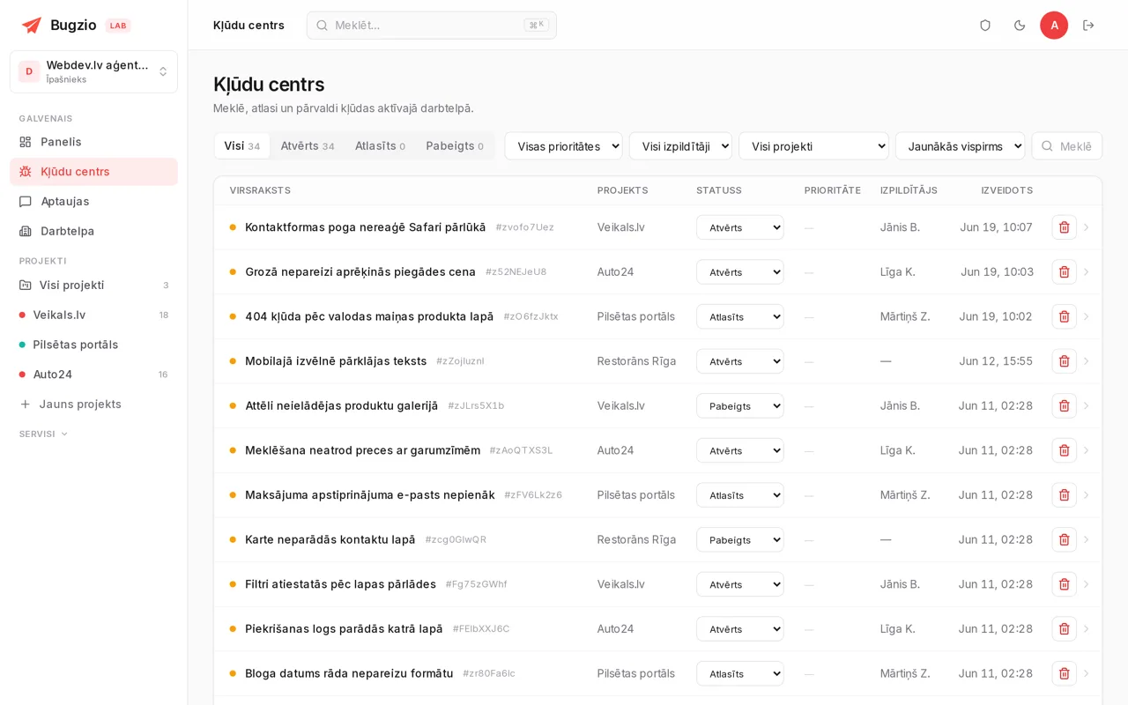
Task: Open Visi izpildītāji filter dropdown
Action: [680, 146]
